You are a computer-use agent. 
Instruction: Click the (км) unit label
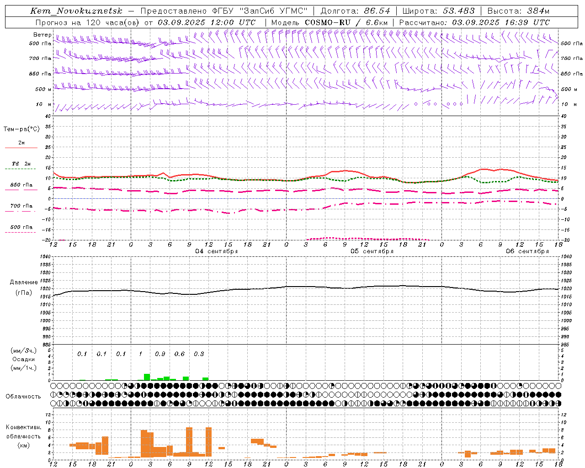pyautogui.click(x=24, y=445)
